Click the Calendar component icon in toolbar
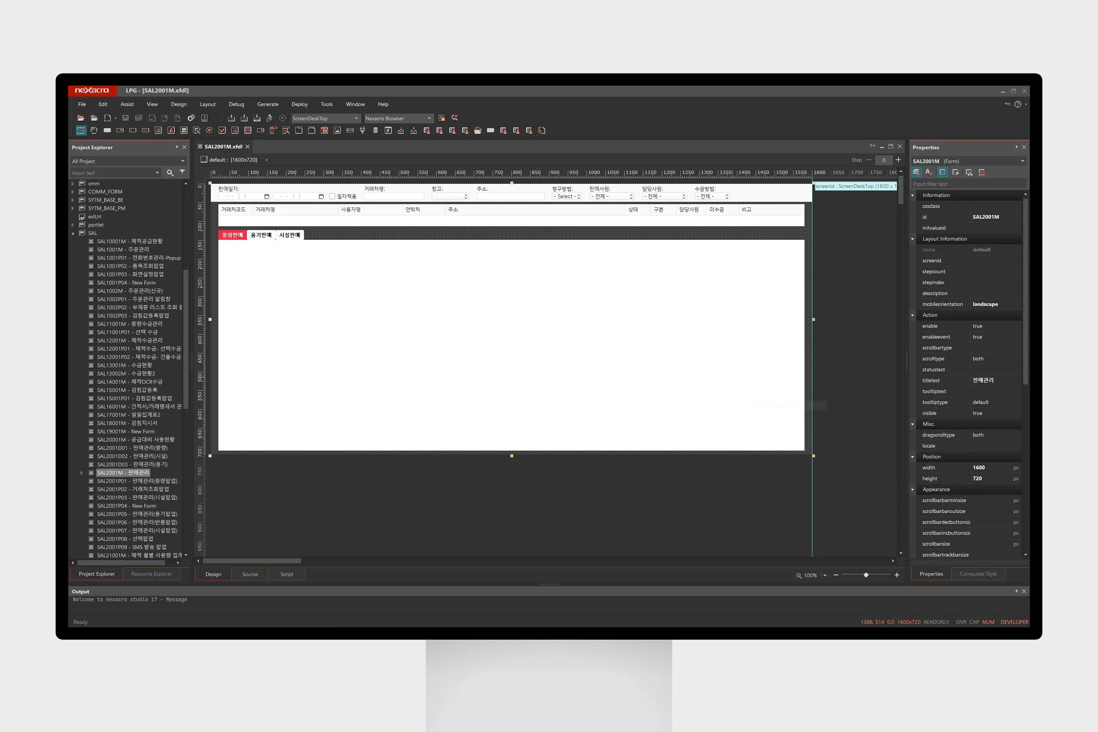Screen dimensions: 1098x732 pyautogui.click(x=324, y=130)
